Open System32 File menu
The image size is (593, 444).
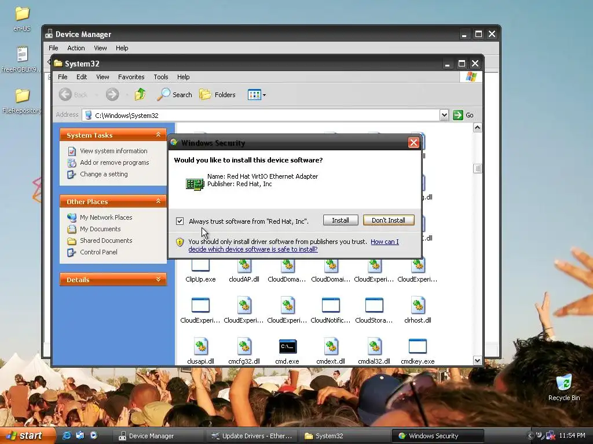pyautogui.click(x=63, y=77)
